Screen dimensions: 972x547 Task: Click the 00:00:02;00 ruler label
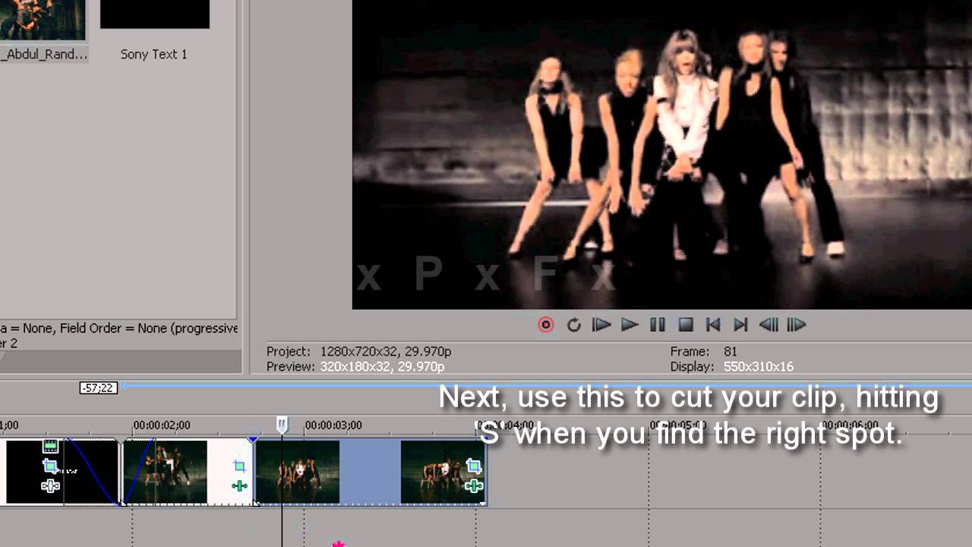(x=162, y=425)
